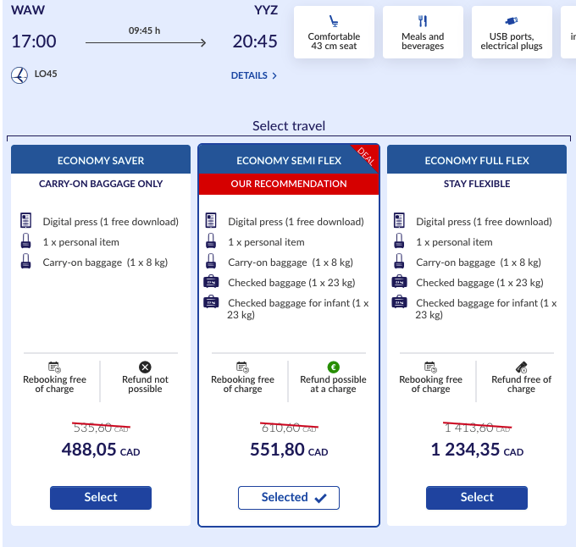Expand flight DETAILS link
The width and height of the screenshot is (576, 547).
pyautogui.click(x=253, y=75)
